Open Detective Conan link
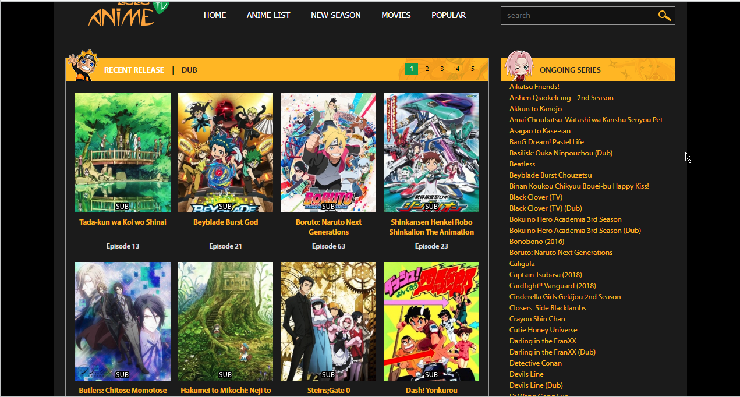The height and width of the screenshot is (397, 740). click(536, 363)
